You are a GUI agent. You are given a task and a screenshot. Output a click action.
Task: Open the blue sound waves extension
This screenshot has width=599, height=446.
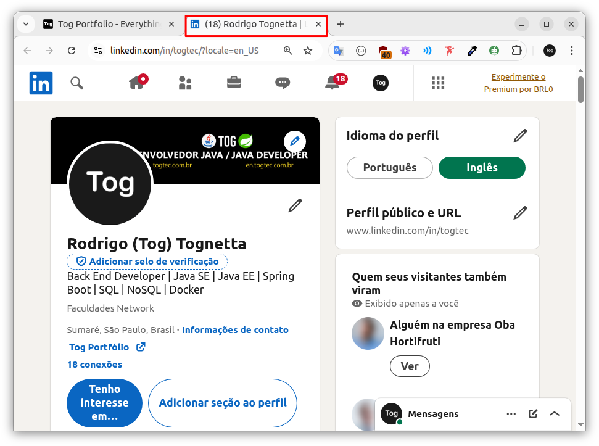coord(427,51)
